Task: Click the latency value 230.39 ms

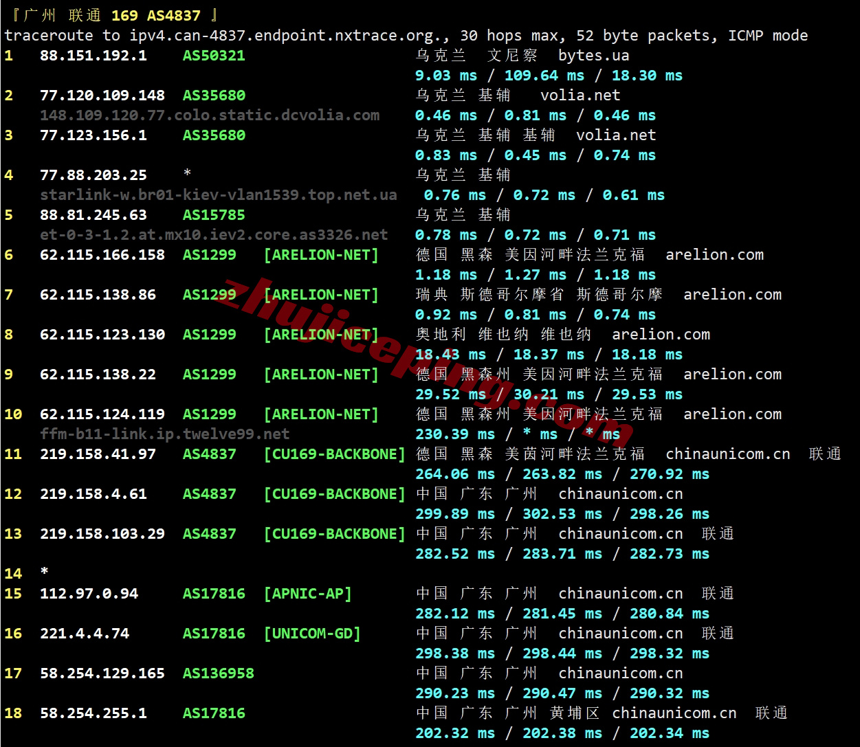Action: point(455,434)
